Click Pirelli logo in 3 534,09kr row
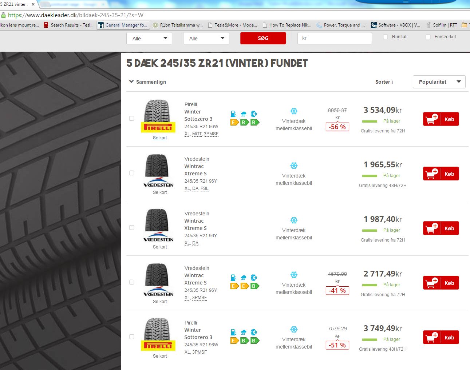The height and width of the screenshot is (370, 470). pos(158,127)
